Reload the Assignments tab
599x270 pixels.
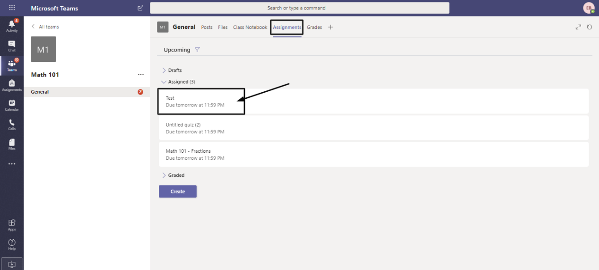coord(590,27)
